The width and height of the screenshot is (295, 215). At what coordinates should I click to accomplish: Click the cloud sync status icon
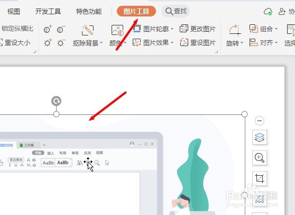268,12
